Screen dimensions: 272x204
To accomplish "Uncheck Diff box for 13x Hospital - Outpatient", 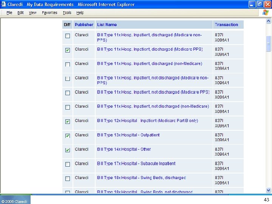I will tap(68, 136).
